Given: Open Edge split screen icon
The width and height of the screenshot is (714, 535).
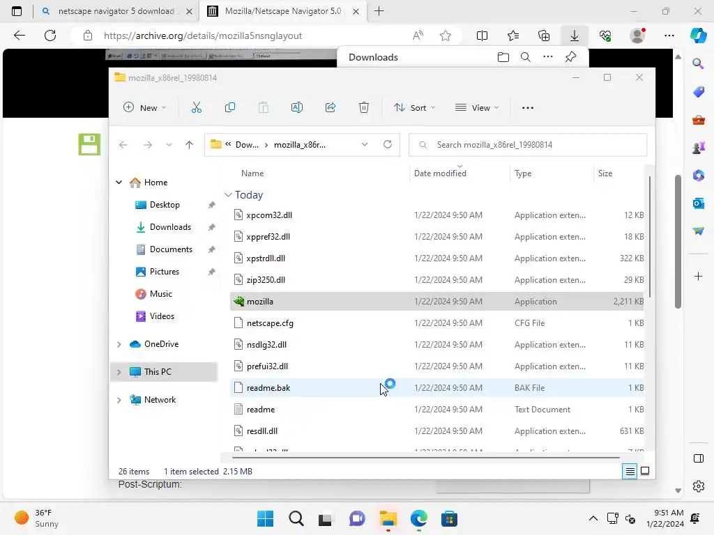Looking at the screenshot, I should (x=483, y=36).
